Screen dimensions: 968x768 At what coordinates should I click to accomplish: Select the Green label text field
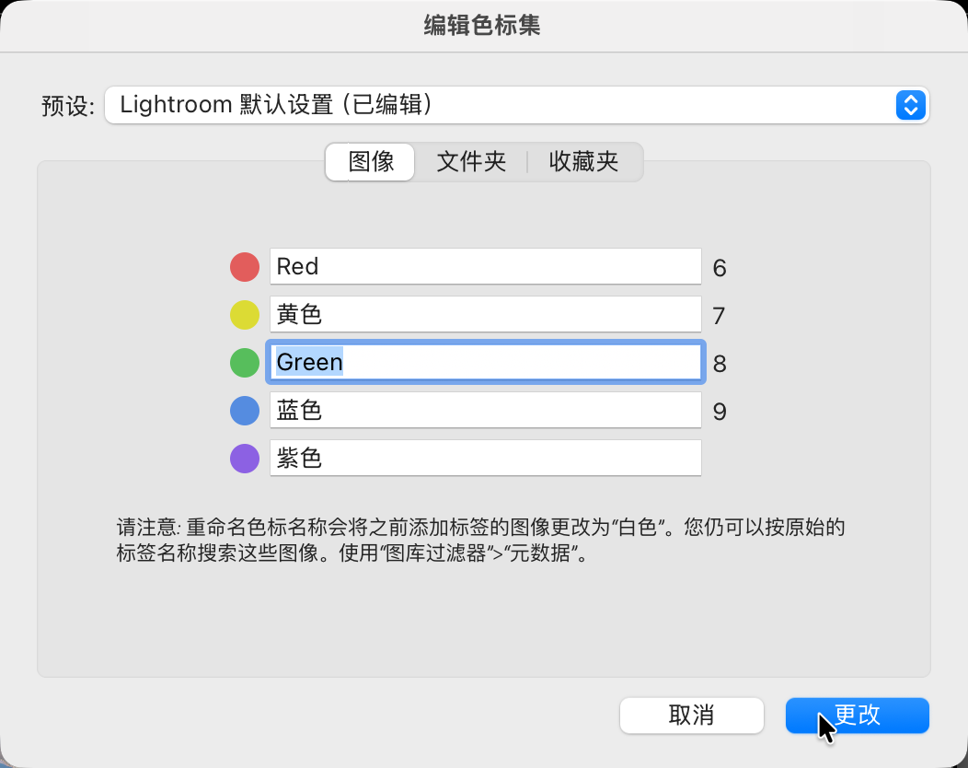click(485, 363)
